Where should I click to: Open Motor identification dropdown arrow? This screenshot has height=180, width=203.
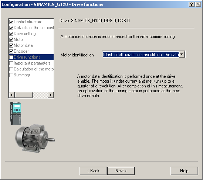point(182,54)
